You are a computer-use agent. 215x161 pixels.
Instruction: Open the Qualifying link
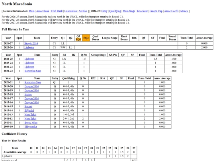(x=115, y=11)
